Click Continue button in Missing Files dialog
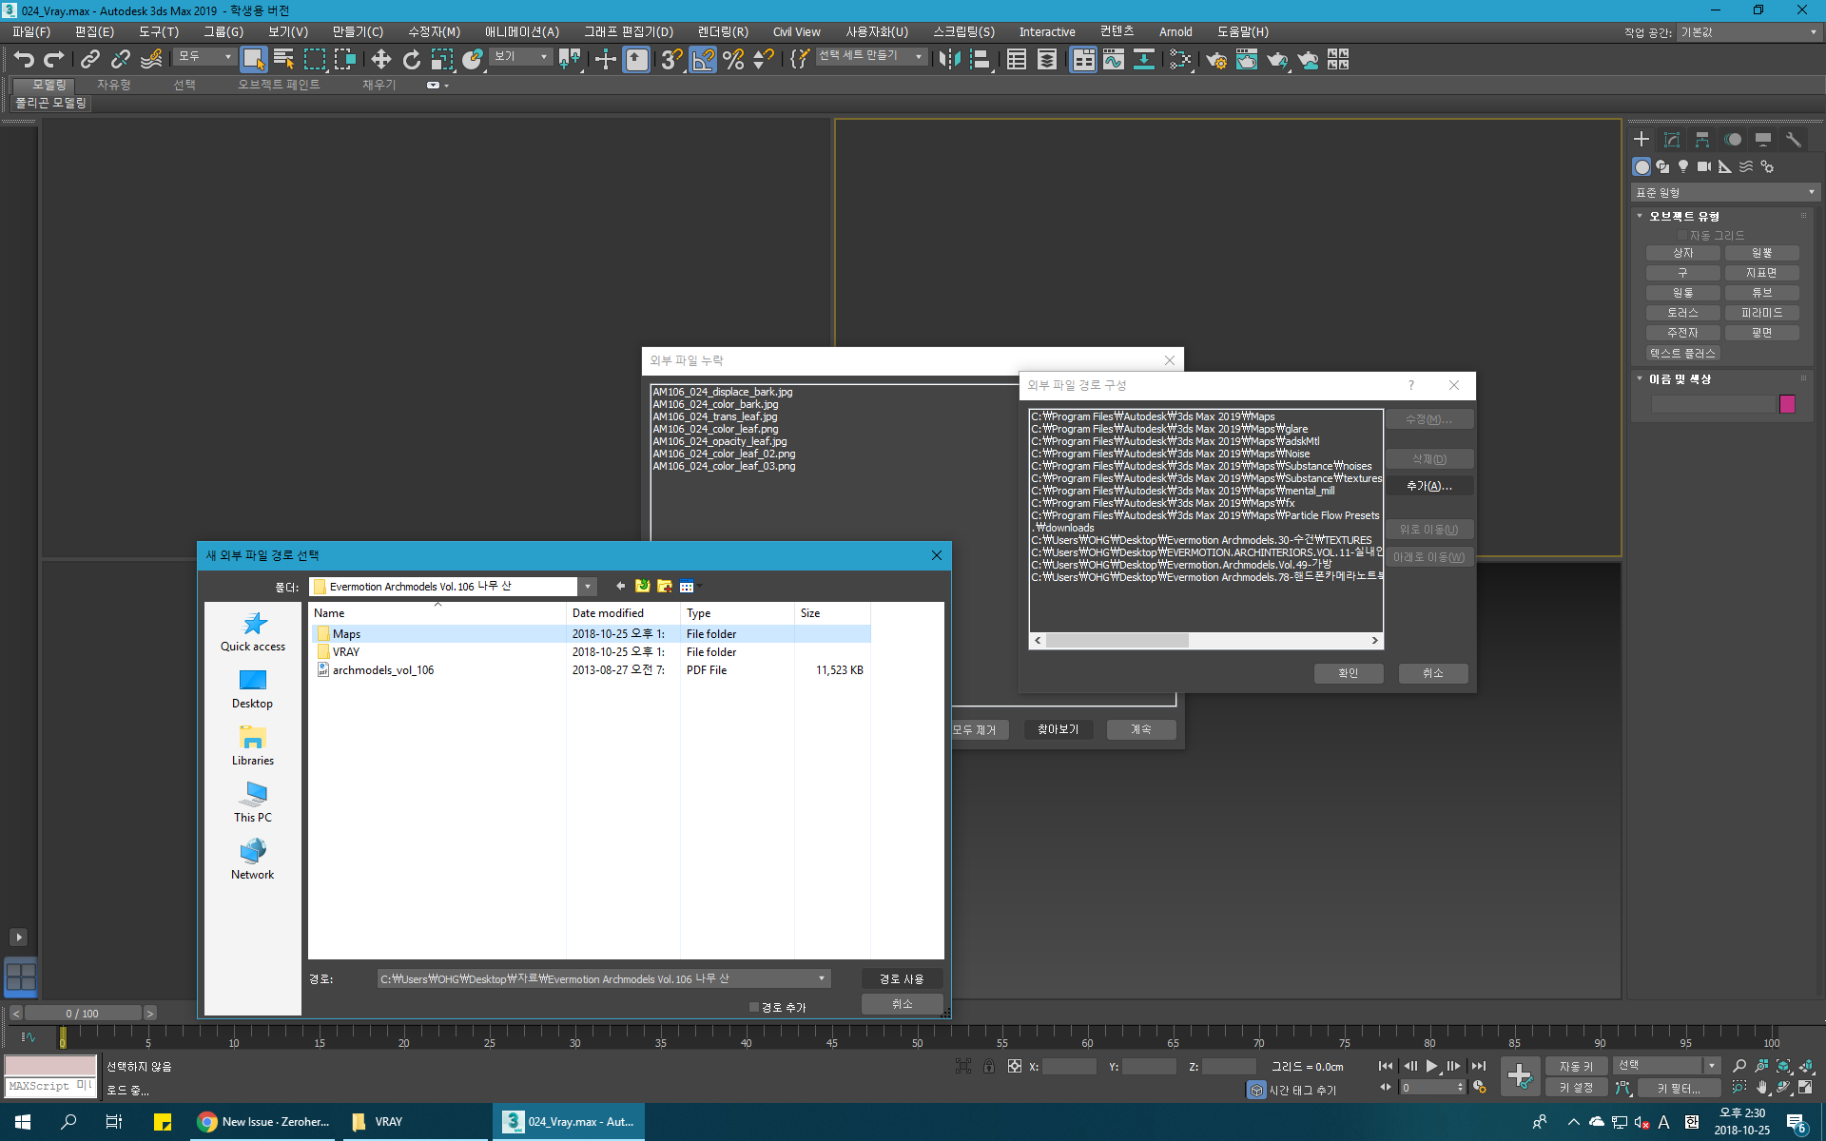1826x1141 pixels. [1141, 729]
